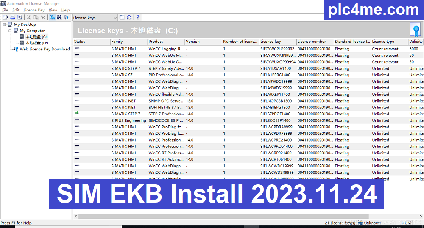Click the refresh icon in toolbar

pyautogui.click(x=129, y=17)
